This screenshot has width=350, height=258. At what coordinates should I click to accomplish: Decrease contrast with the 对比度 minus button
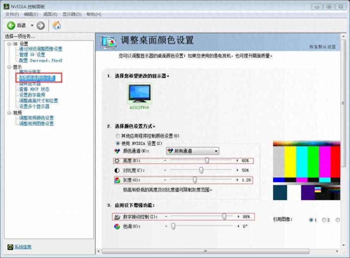pos(165,170)
